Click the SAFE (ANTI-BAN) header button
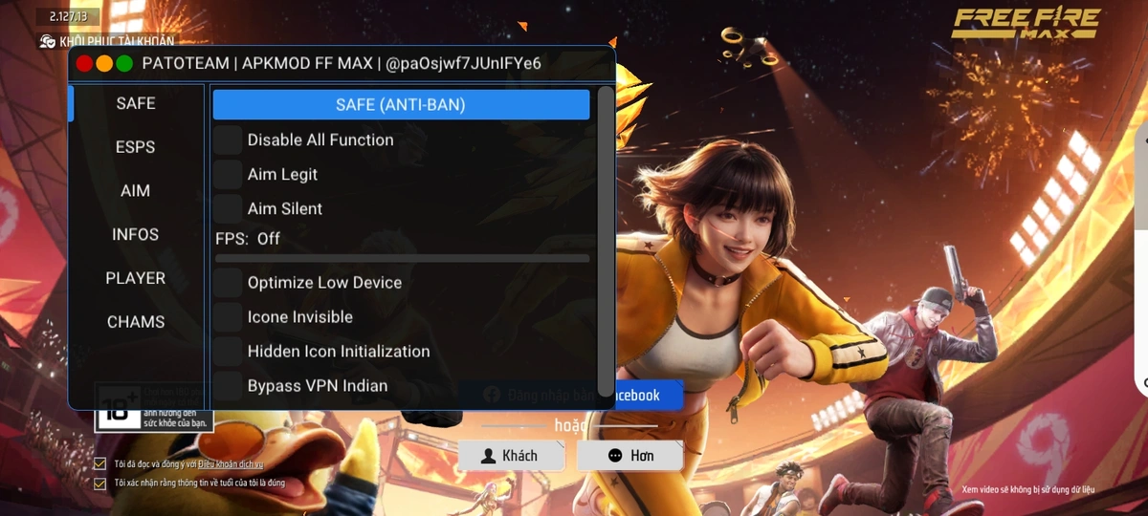 401,105
